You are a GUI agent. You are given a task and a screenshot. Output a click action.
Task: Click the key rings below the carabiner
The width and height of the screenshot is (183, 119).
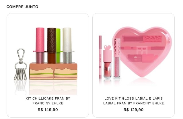tap(21, 74)
